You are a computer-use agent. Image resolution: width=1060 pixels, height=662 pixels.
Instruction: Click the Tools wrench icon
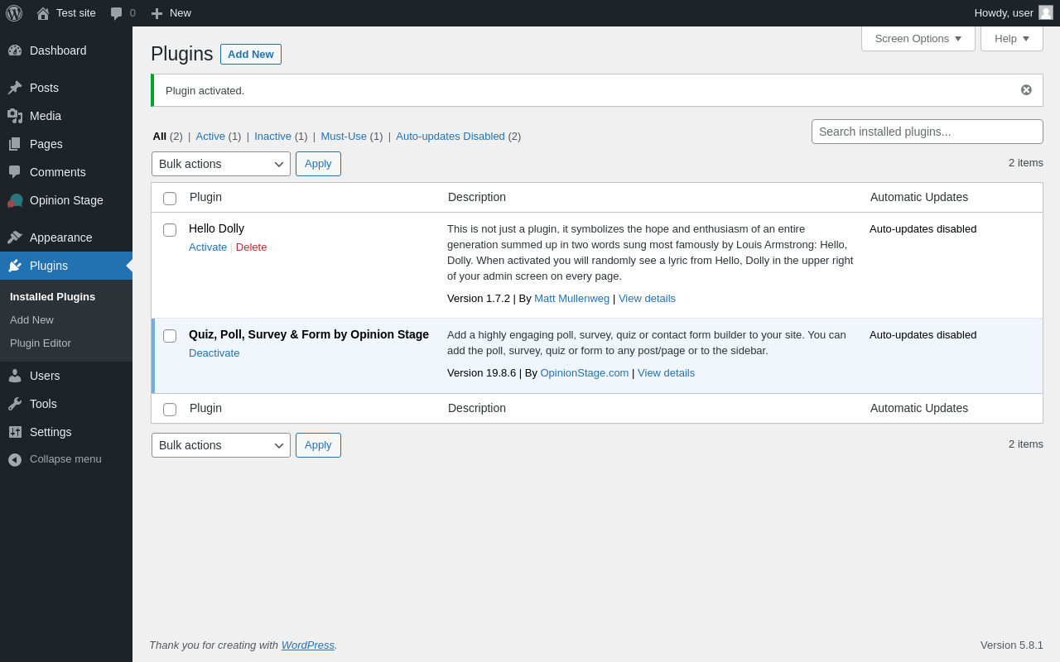point(15,404)
